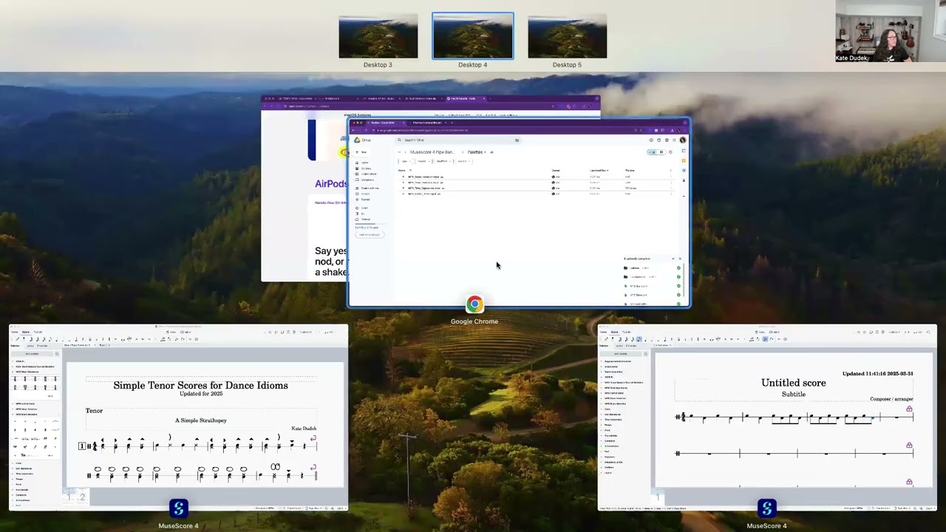
Task: Switch Drive to grid layout
Action: click(x=661, y=152)
